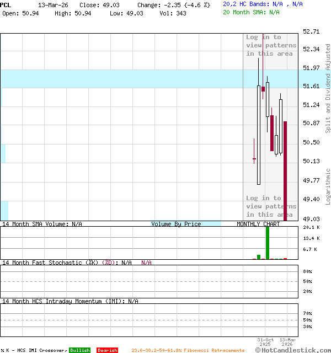Image resolution: width=331 pixels, height=353 pixels.
Task: Click the 31-Oct 2025 date marker
Action: [x=265, y=343]
